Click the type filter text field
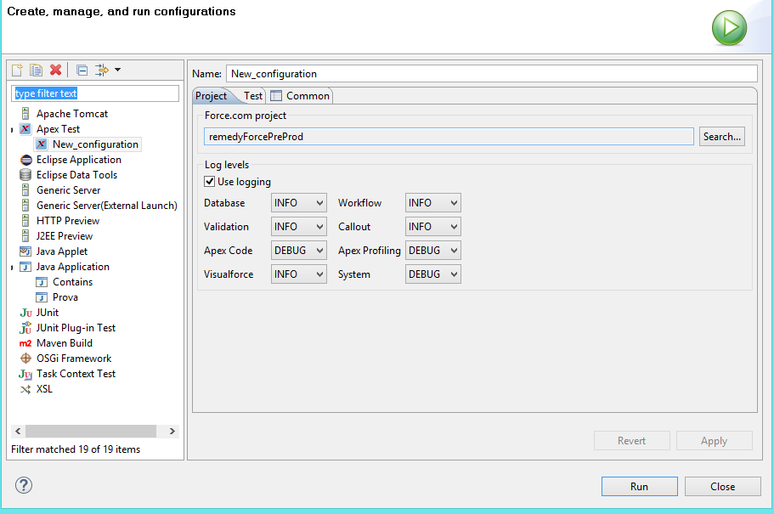The image size is (774, 514). click(94, 93)
